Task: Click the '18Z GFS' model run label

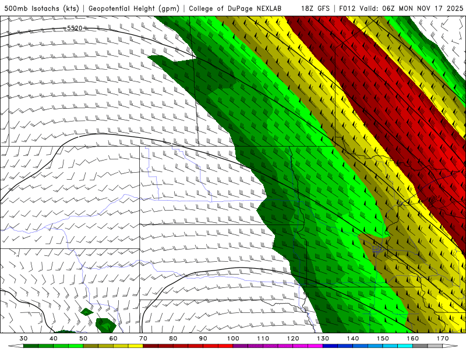Action: coord(315,8)
